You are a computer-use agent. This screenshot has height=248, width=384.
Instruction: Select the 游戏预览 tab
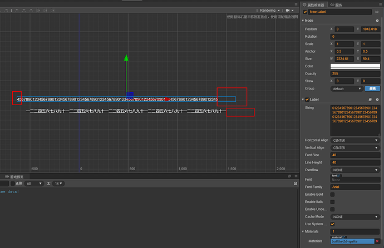pyautogui.click(x=14, y=177)
